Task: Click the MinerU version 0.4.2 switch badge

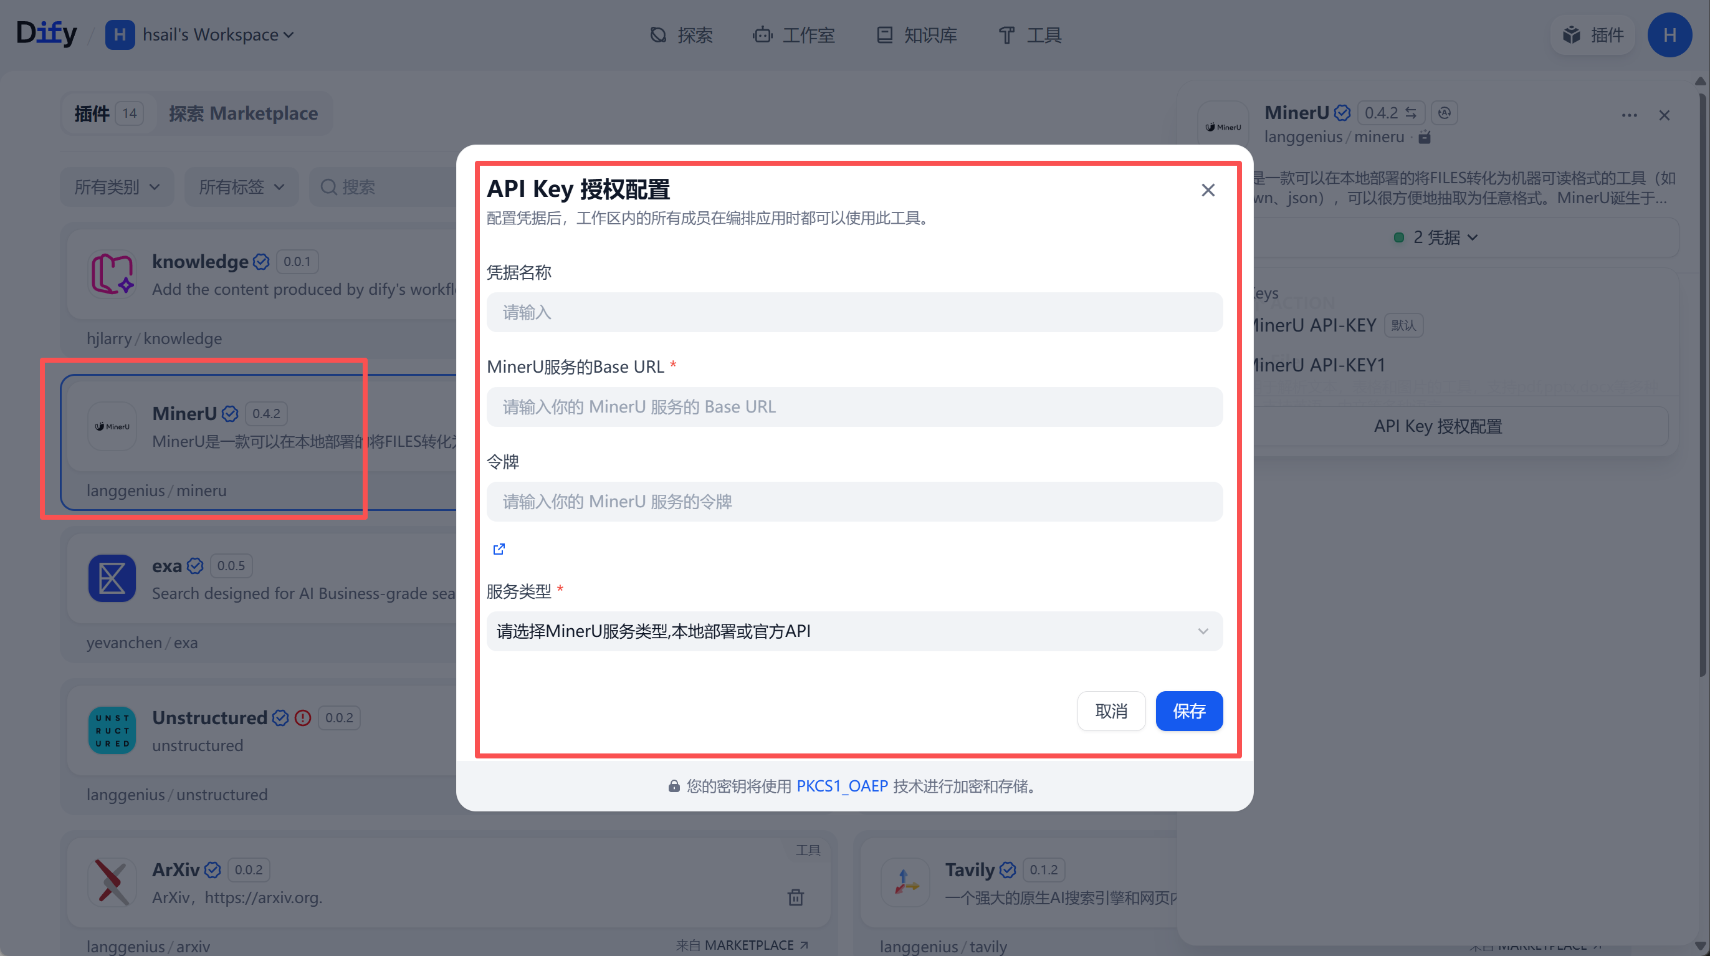Action: click(x=1391, y=113)
